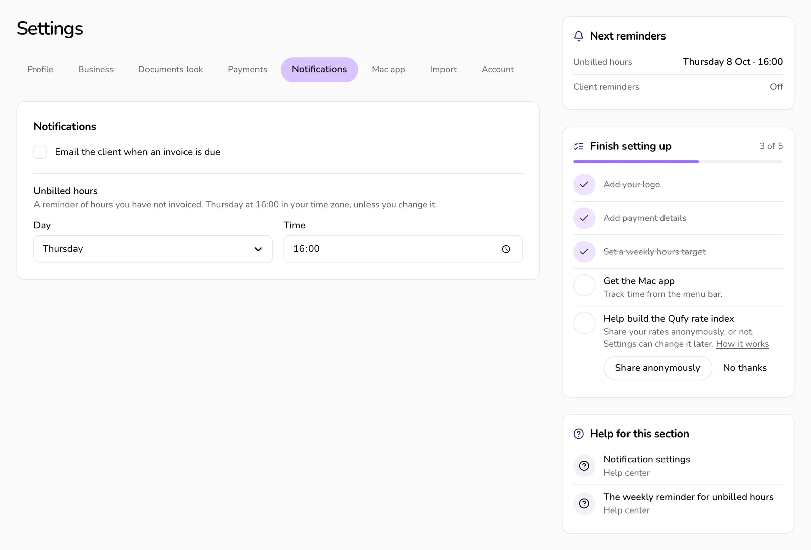
Task: Tick the empty circle for Help build the Qufy rate index
Action: point(584,323)
